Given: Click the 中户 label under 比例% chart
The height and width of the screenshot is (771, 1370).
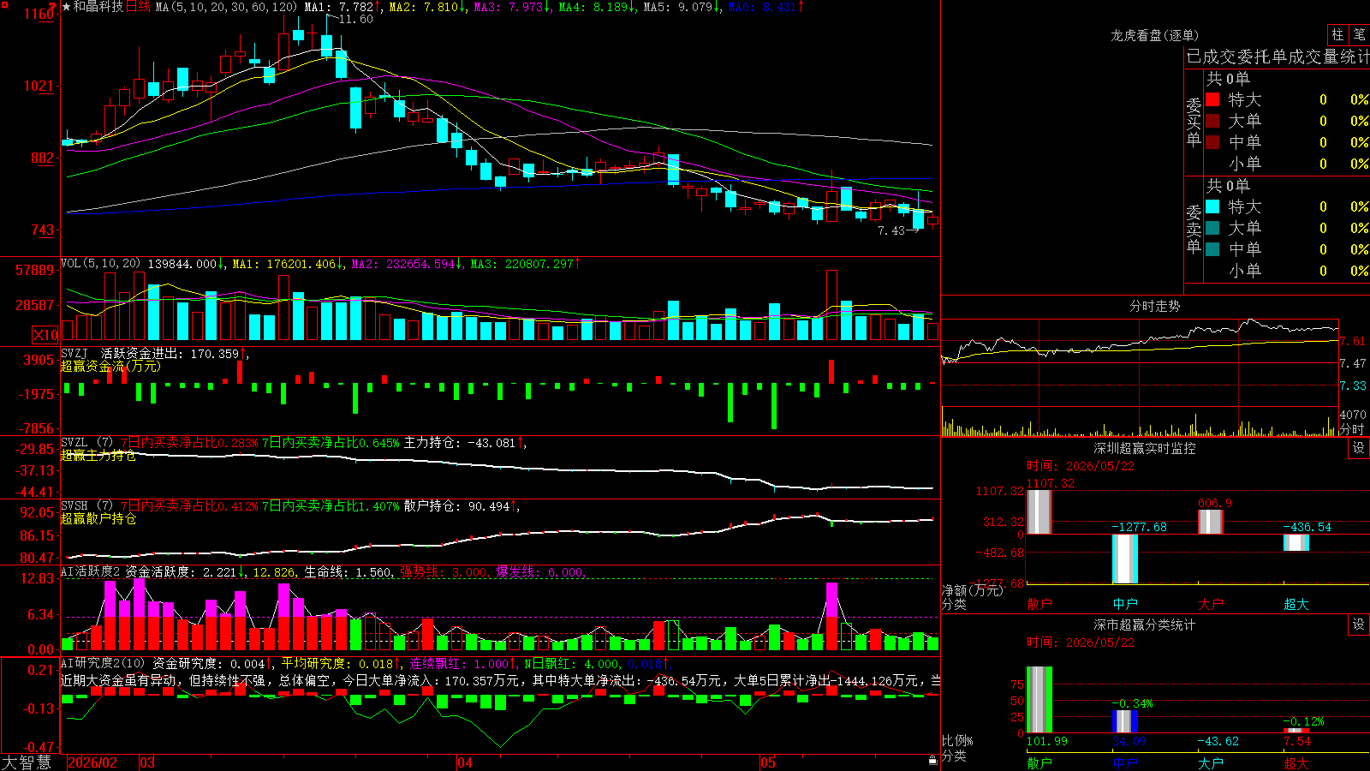Looking at the screenshot, I should point(1125,763).
